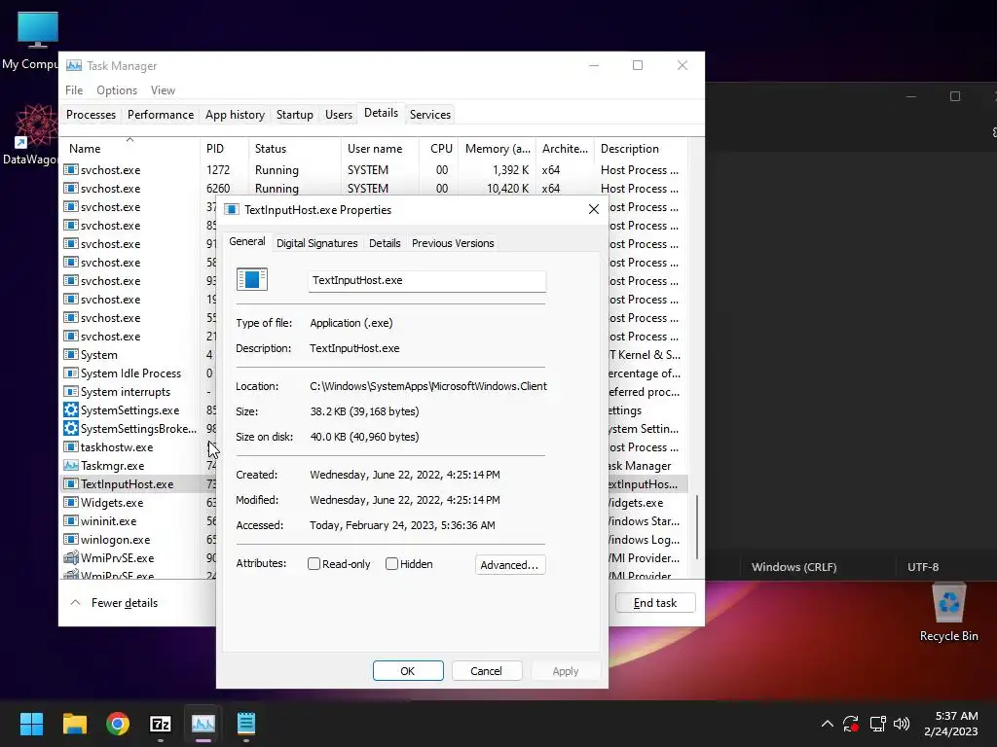Image resolution: width=997 pixels, height=747 pixels.
Task: Open the Digital Signatures tab
Action: point(316,243)
